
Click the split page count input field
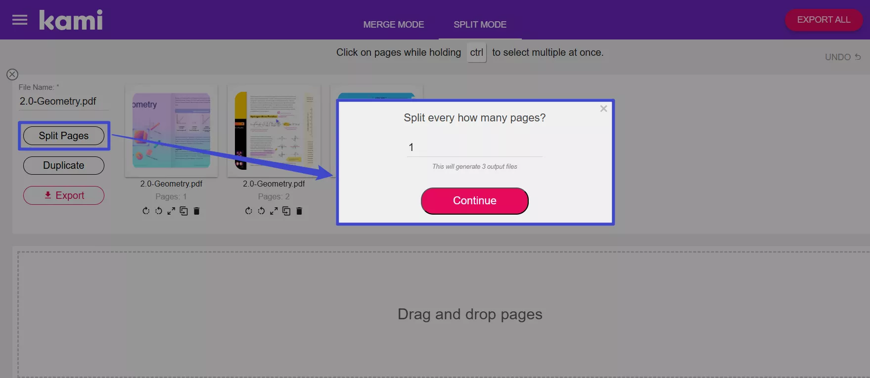[x=474, y=147]
